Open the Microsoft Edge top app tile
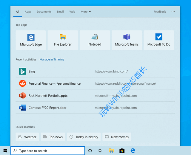191x155 pixels. [x=31, y=40]
